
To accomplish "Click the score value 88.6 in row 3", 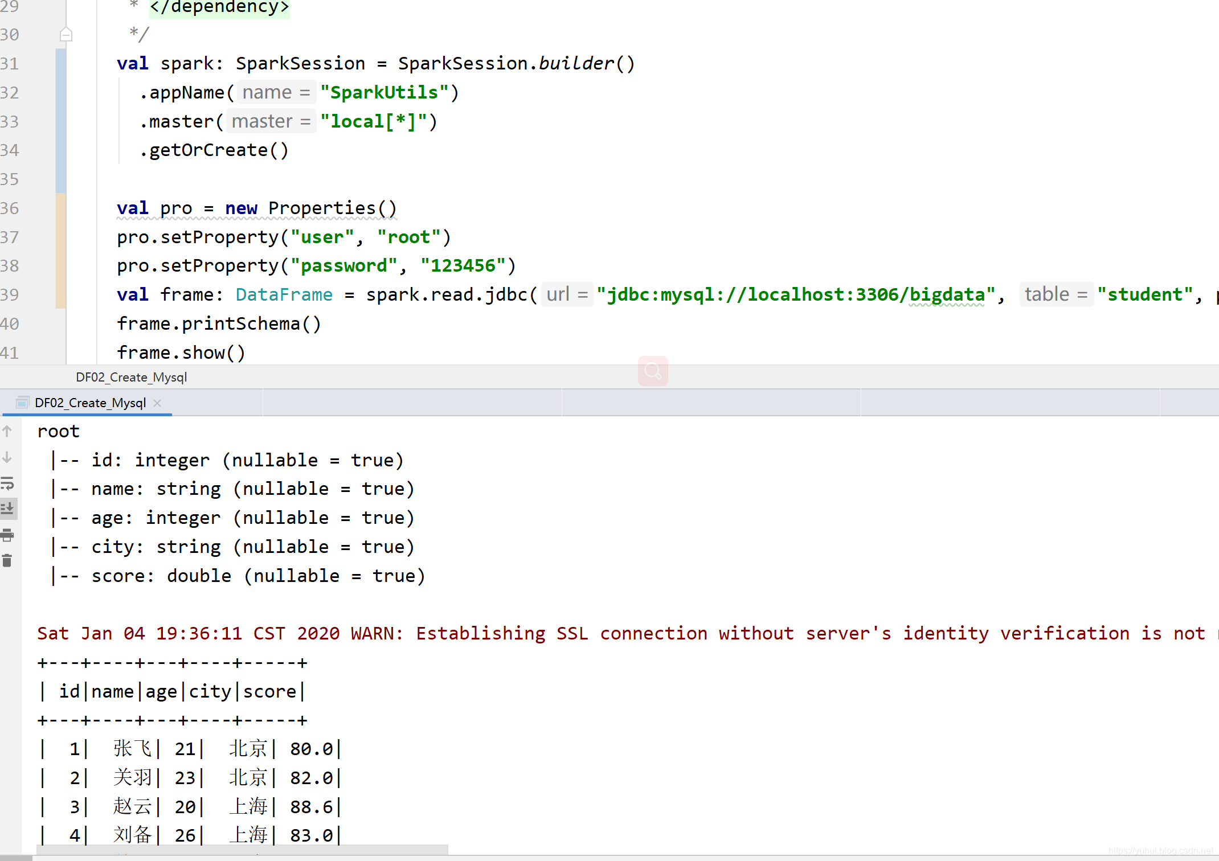I will point(312,807).
